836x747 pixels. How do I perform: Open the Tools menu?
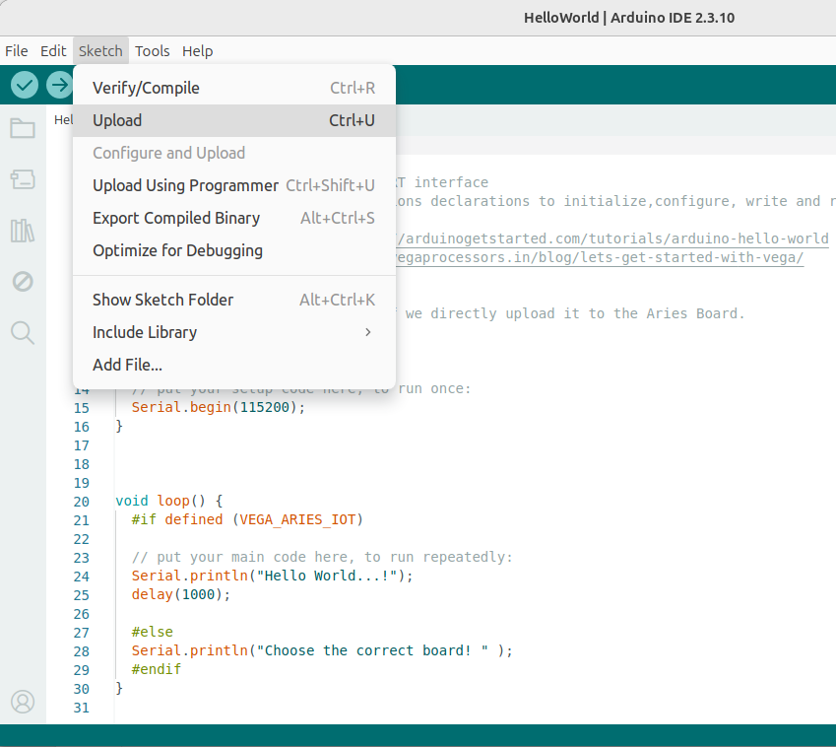[152, 51]
